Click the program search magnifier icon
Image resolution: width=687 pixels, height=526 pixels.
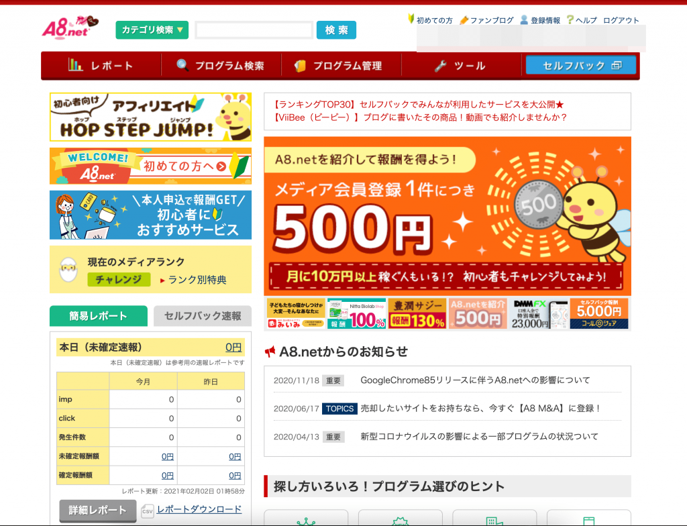(182, 65)
